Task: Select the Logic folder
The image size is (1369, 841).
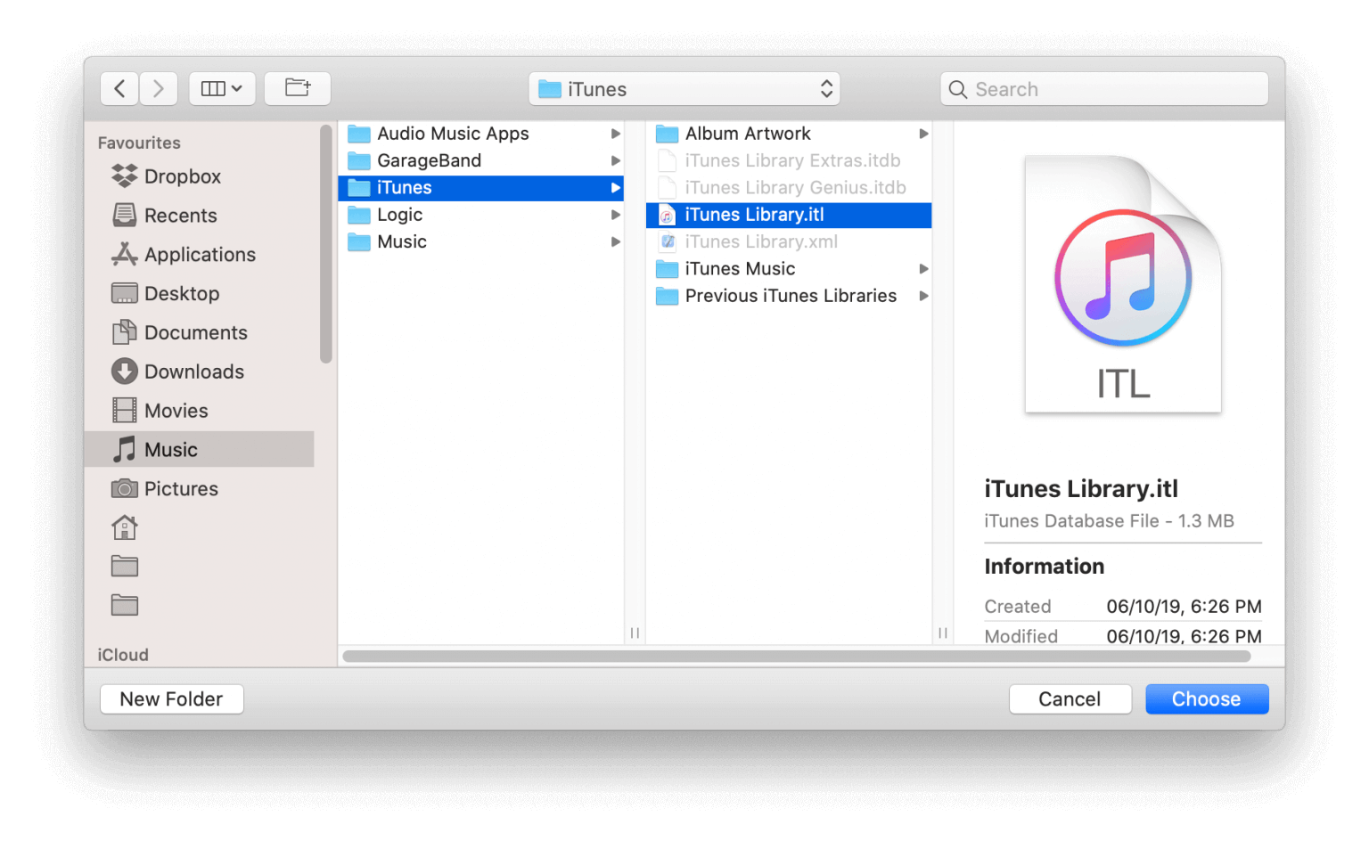Action: pyautogui.click(x=480, y=215)
